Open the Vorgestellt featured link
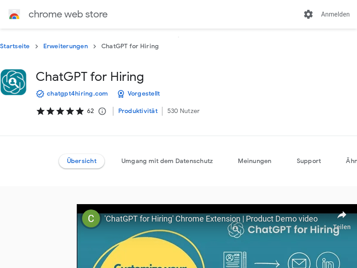 [x=144, y=93]
